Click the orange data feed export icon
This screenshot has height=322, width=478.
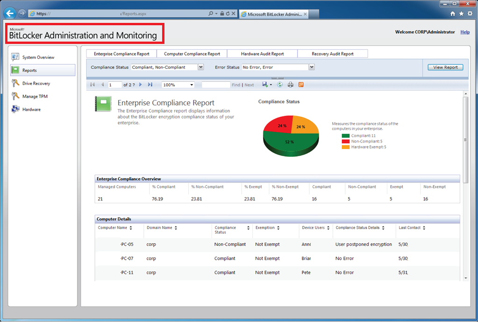point(301,85)
